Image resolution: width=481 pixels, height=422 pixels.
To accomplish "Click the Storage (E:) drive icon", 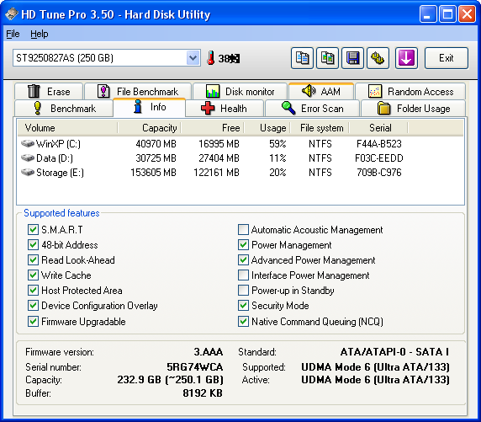I will pos(27,172).
